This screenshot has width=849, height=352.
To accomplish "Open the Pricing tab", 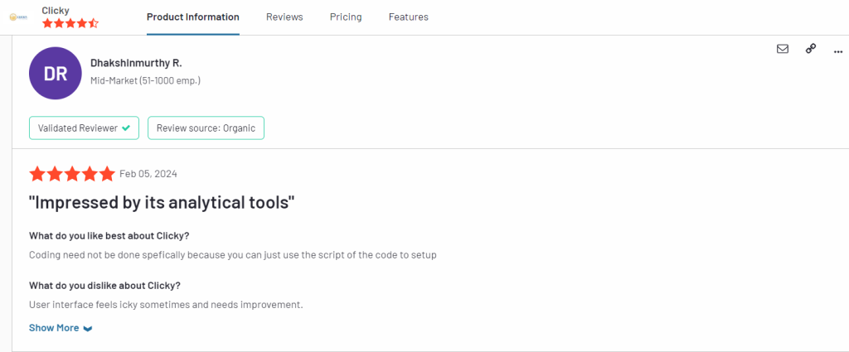I will (x=346, y=17).
